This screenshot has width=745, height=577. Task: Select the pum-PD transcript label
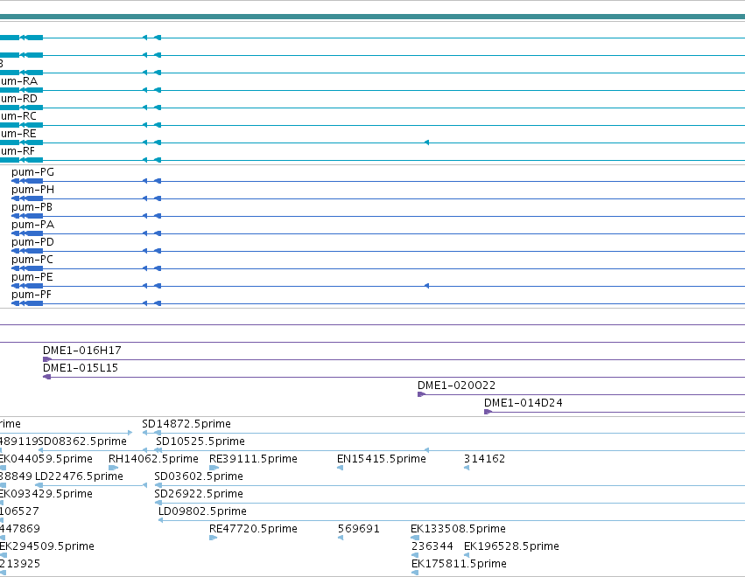coord(32,242)
